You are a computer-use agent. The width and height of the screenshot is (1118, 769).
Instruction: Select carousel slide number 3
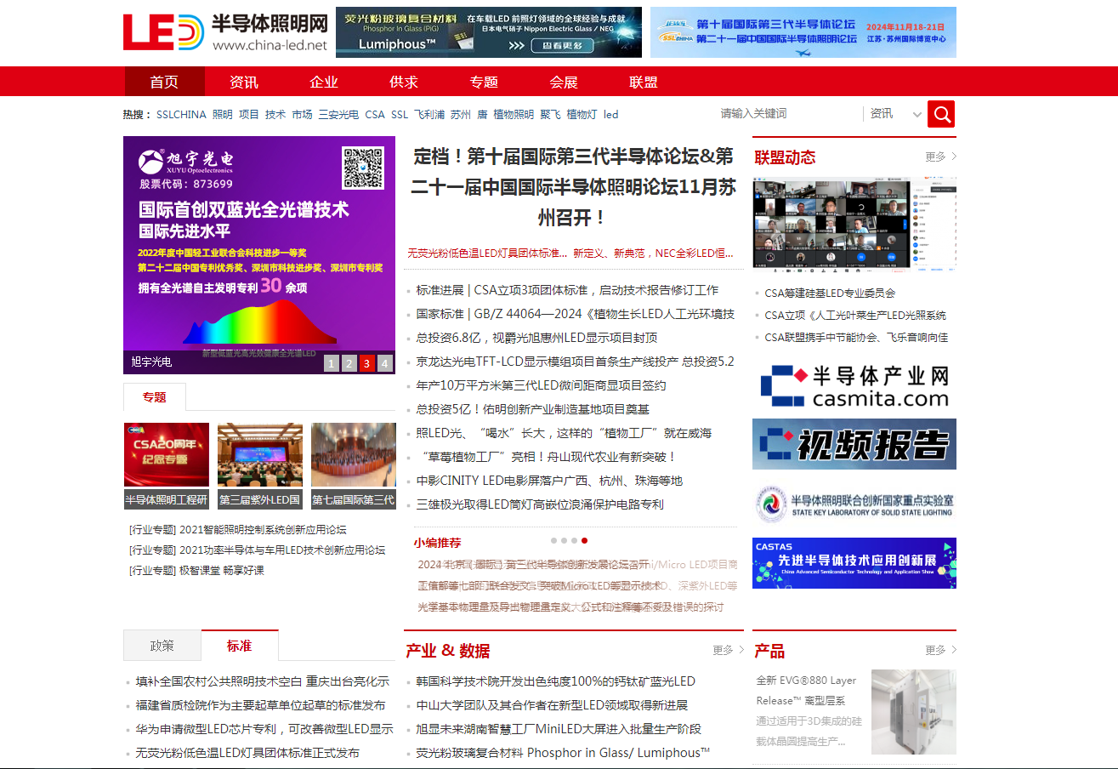(367, 364)
